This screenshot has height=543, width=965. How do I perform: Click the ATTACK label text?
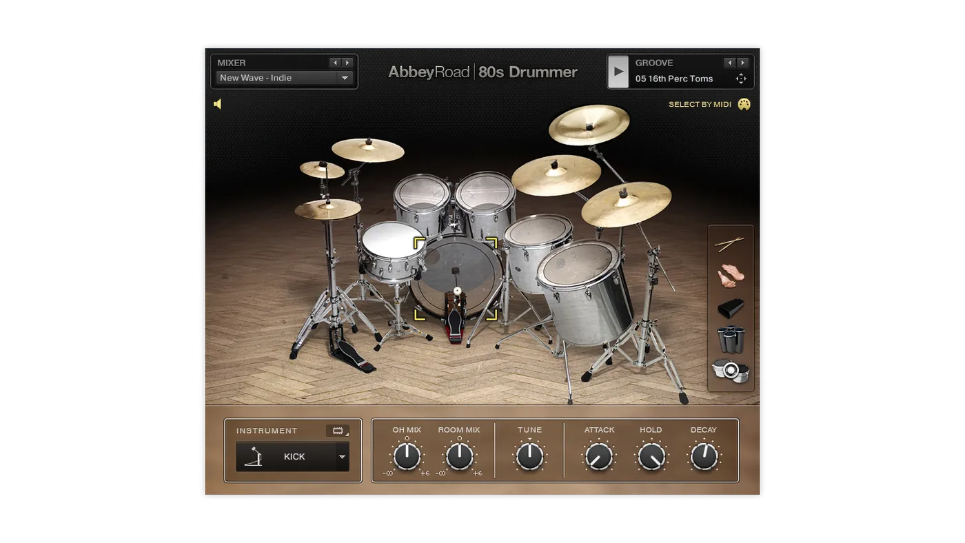(x=599, y=430)
